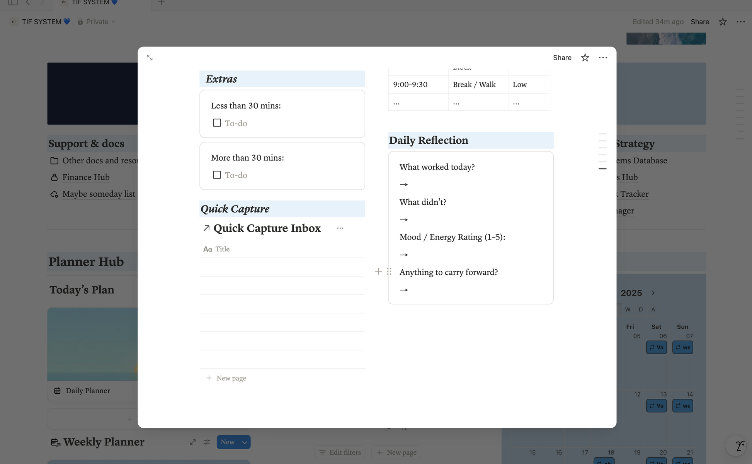Check the 'Less than 30 mins' to-do
Viewport: 752px width, 464px height.
pos(217,123)
